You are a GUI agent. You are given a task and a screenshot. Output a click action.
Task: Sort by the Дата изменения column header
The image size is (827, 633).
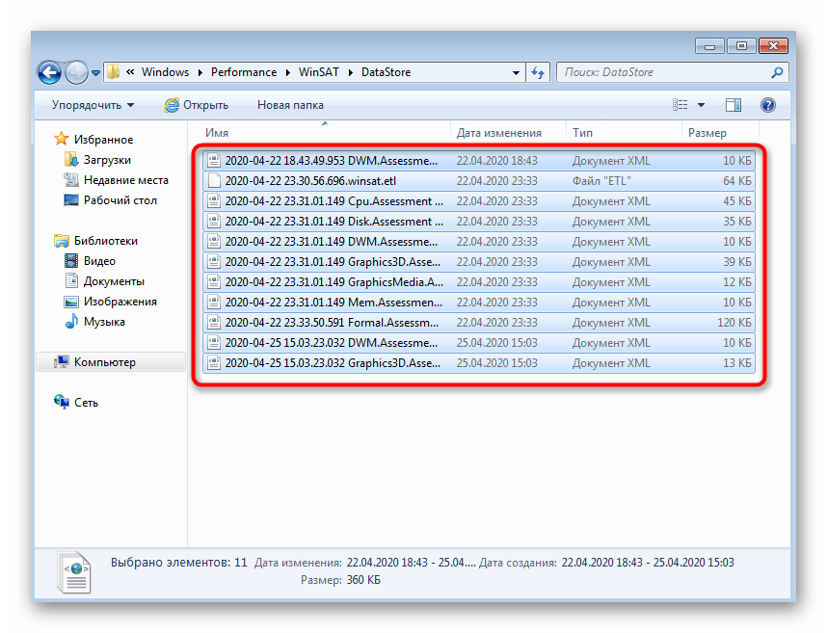pyautogui.click(x=498, y=133)
